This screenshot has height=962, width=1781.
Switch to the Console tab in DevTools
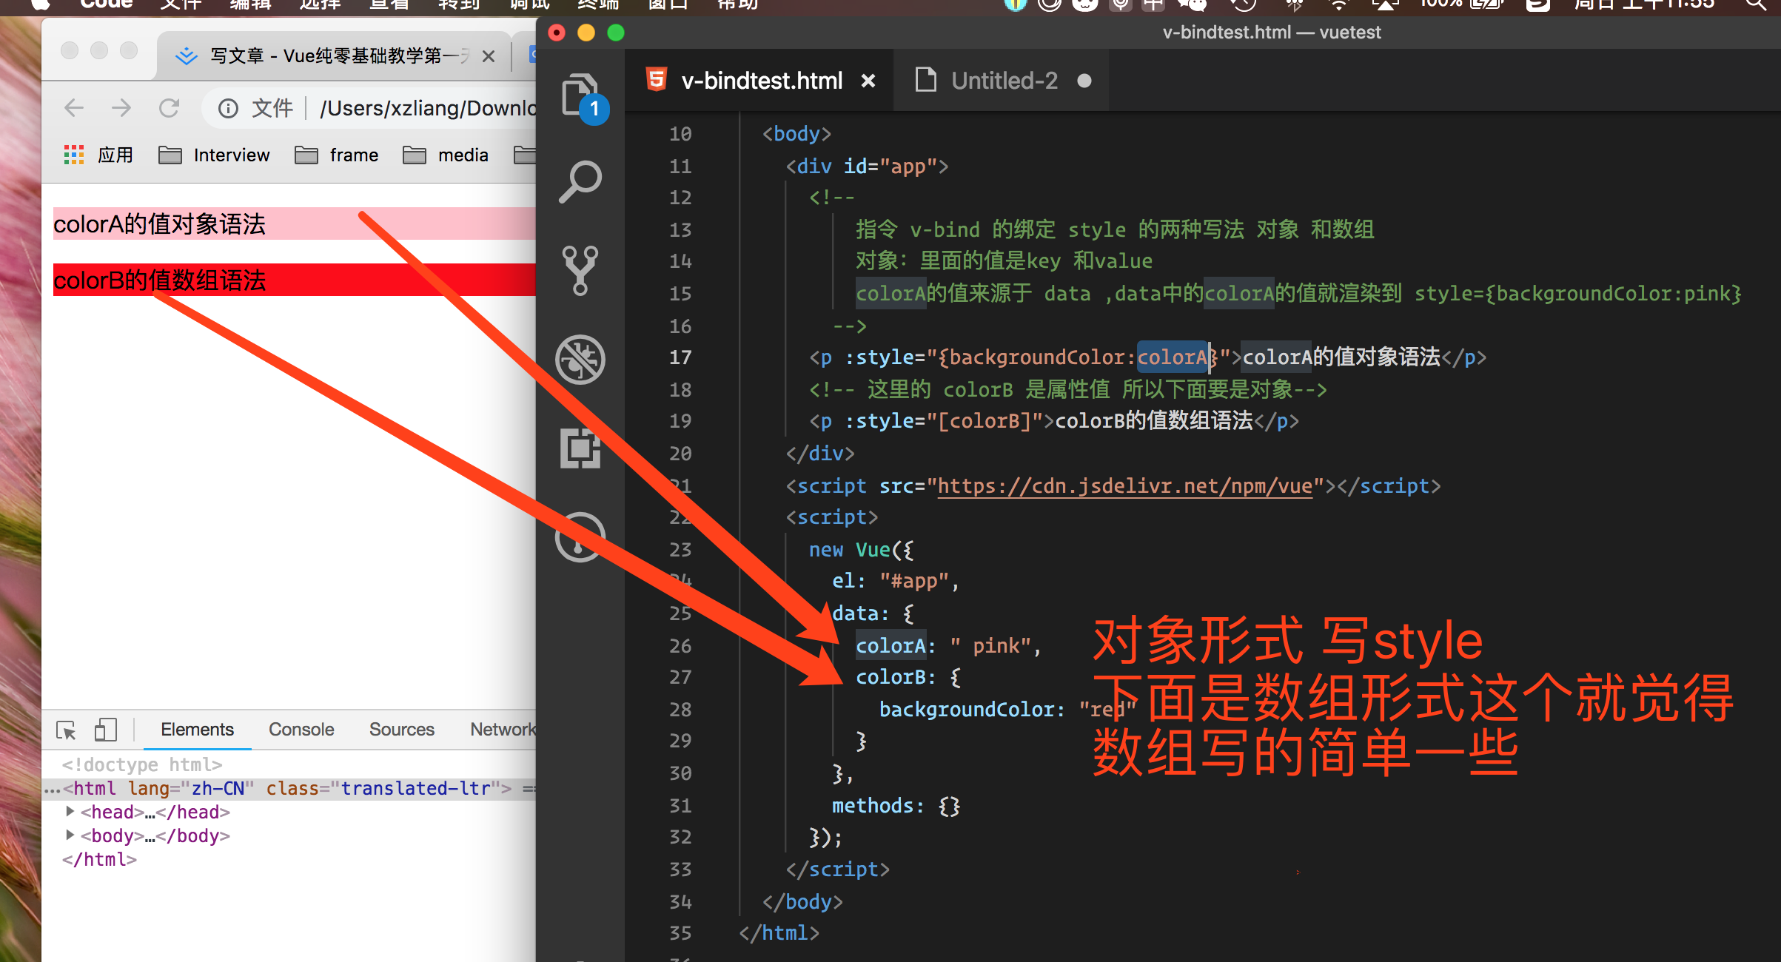pos(301,730)
